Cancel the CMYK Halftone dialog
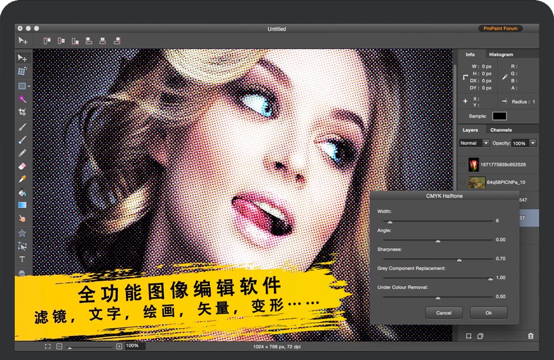Image resolution: width=554 pixels, height=360 pixels. click(444, 313)
